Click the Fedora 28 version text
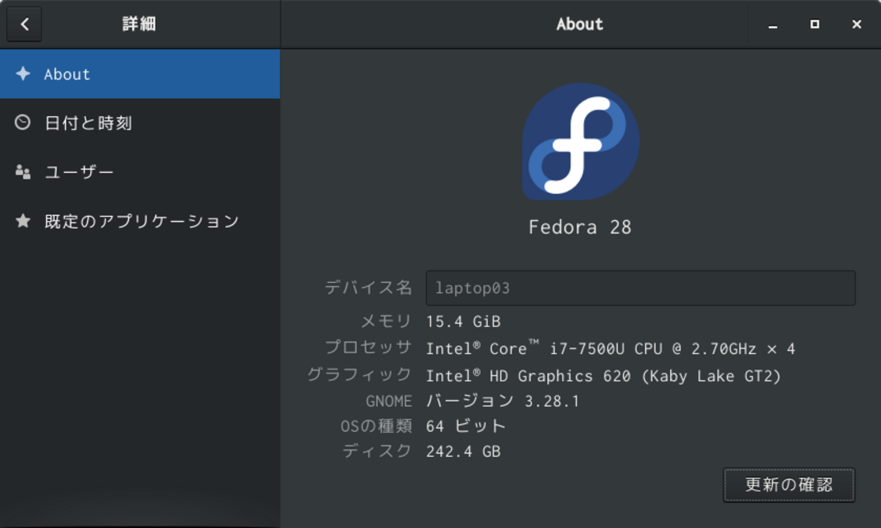Image resolution: width=881 pixels, height=528 pixels. (x=579, y=227)
